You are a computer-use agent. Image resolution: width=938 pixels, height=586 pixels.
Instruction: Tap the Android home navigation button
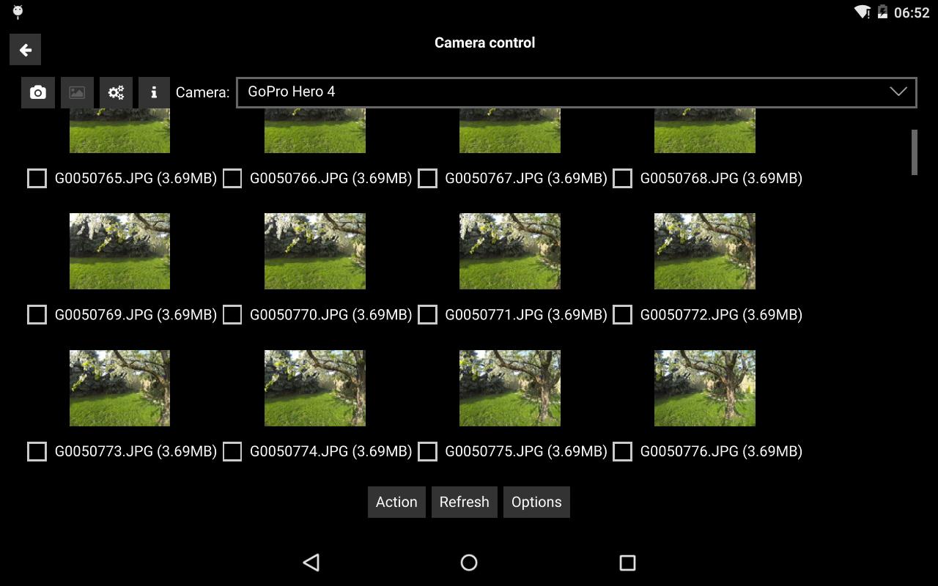click(469, 563)
